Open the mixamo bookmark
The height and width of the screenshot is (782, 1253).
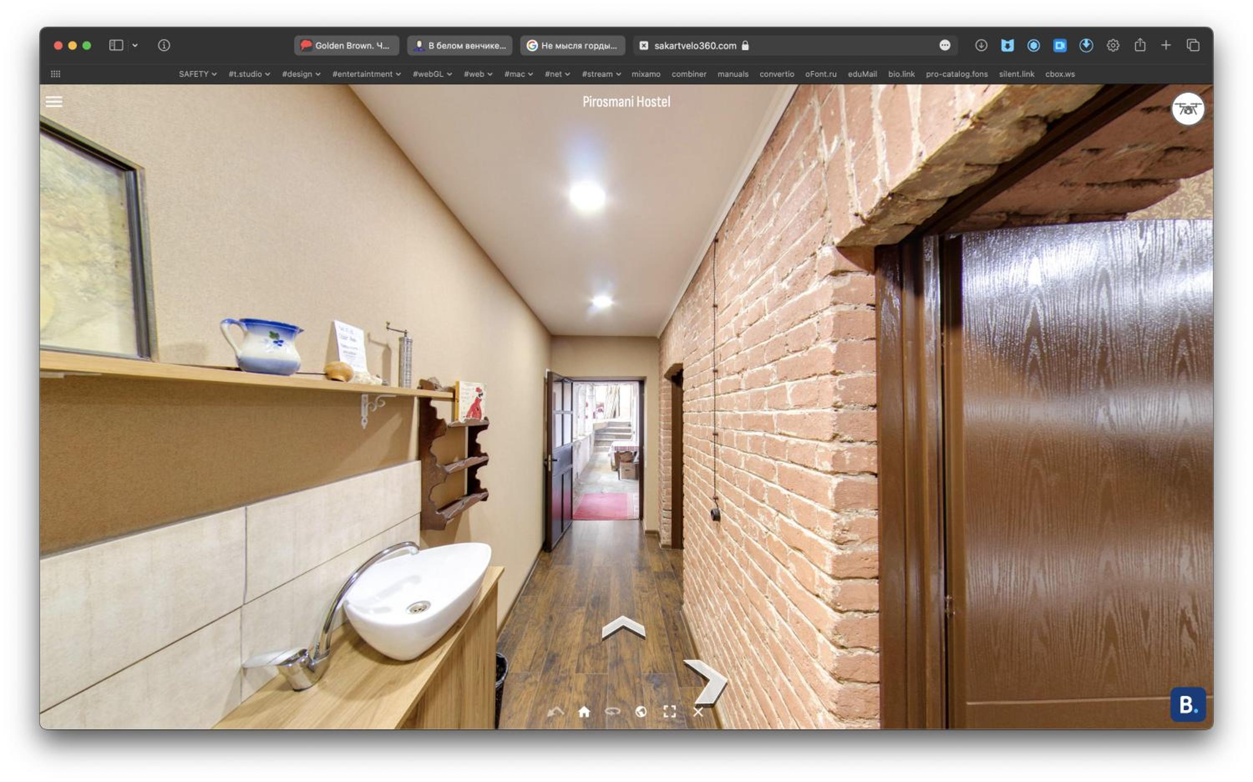click(x=646, y=74)
